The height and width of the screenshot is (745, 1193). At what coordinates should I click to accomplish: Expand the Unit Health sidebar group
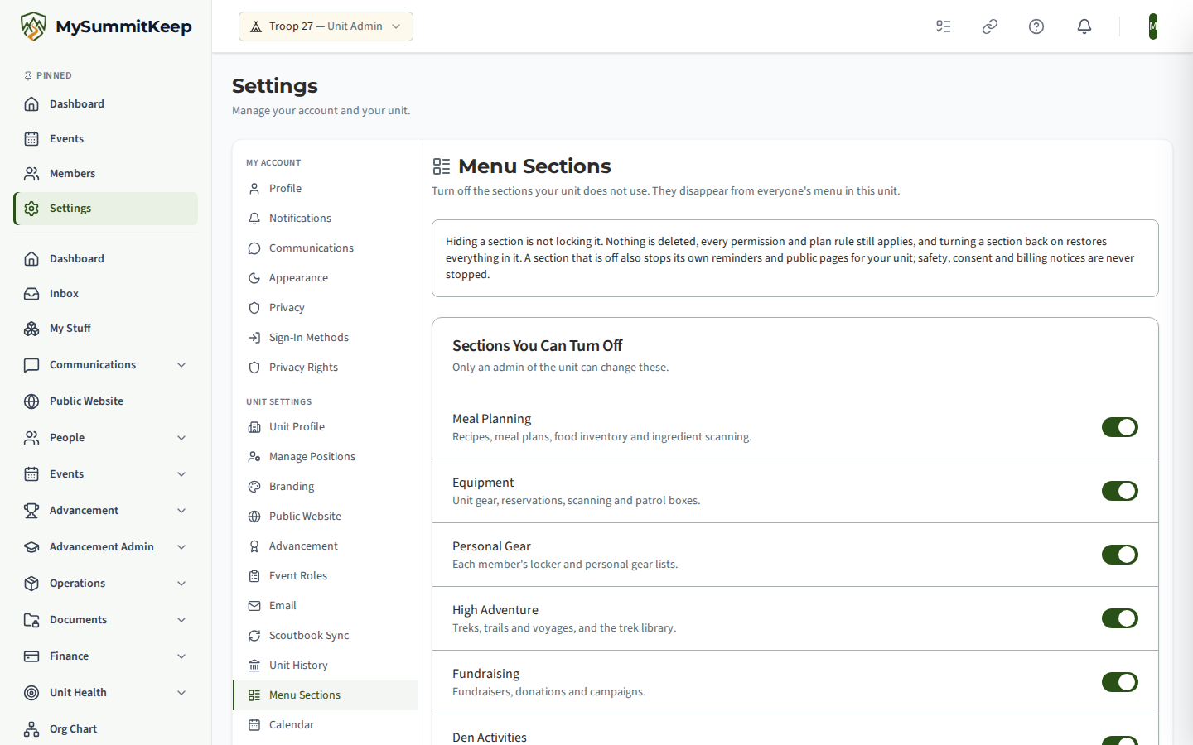[x=105, y=693]
